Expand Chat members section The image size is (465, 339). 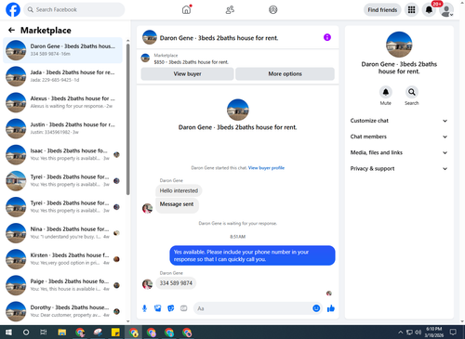[x=399, y=137]
